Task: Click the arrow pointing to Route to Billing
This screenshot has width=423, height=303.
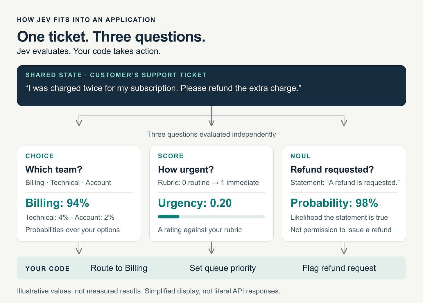Action: coord(79,248)
